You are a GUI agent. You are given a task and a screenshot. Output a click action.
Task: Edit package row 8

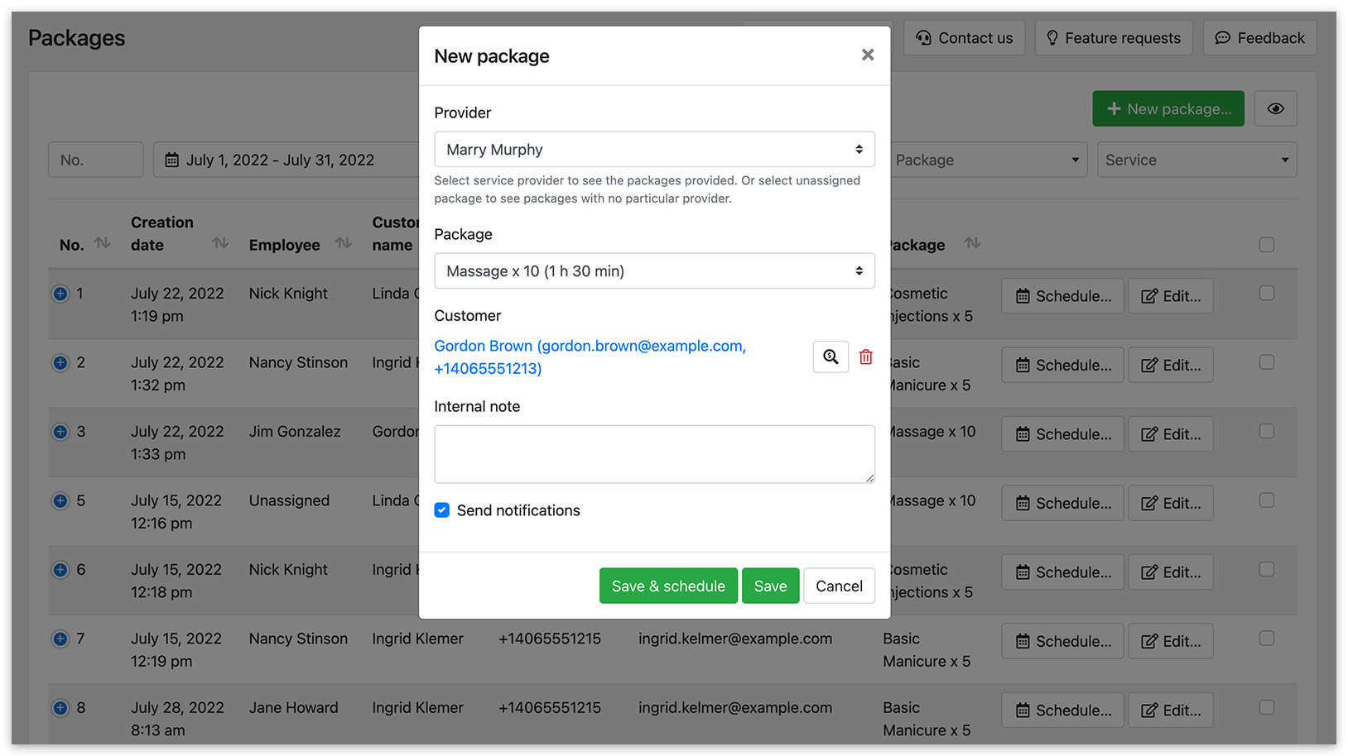(1171, 711)
